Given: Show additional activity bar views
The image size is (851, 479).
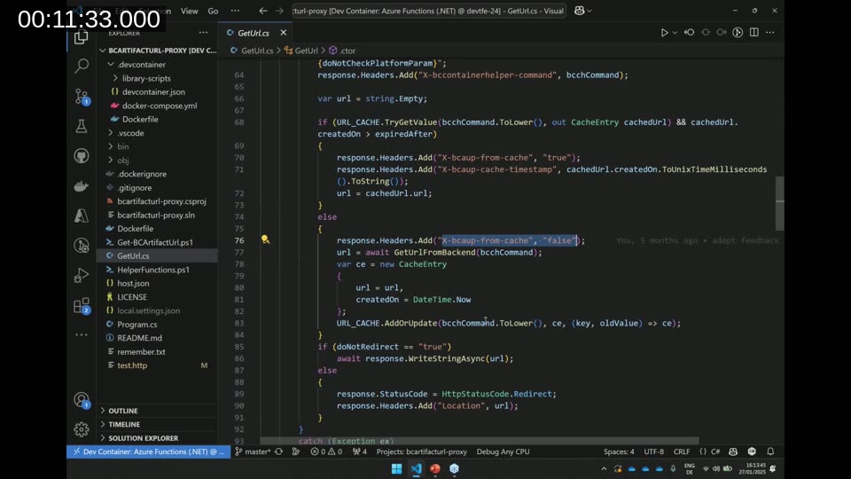Looking at the screenshot, I should tap(82, 334).
